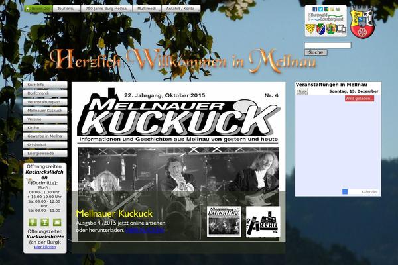
Task: Click the green and red crest icon
Action: tap(331, 29)
